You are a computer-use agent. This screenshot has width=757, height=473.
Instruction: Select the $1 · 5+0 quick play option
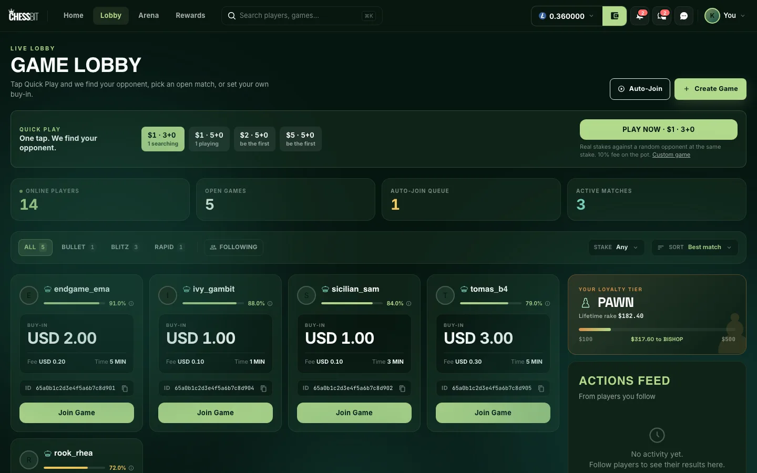click(209, 139)
